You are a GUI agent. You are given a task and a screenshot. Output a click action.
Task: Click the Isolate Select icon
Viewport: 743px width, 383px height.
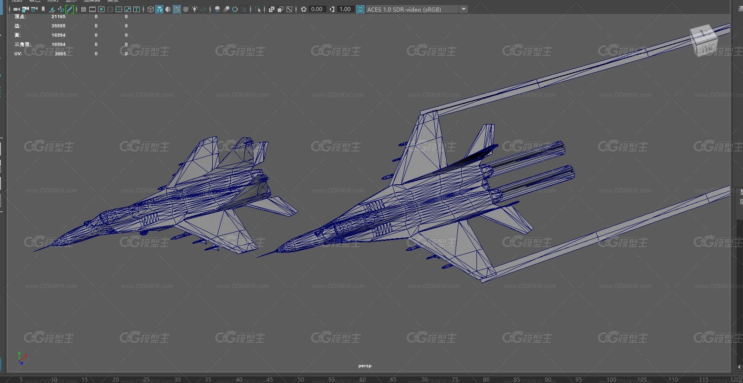258,9
